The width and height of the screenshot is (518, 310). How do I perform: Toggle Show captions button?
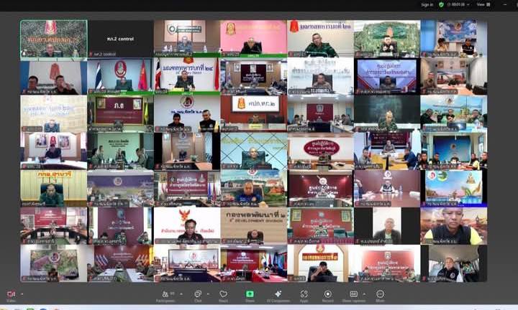(353, 294)
